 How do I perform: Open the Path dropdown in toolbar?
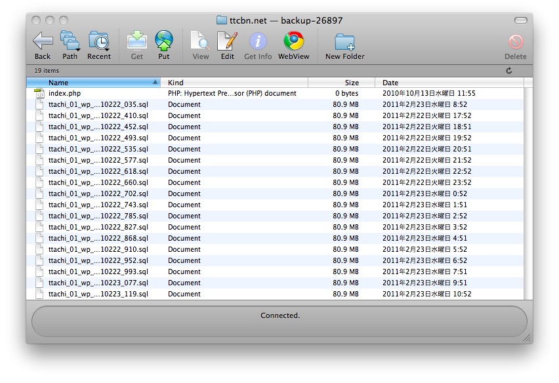coord(70,42)
